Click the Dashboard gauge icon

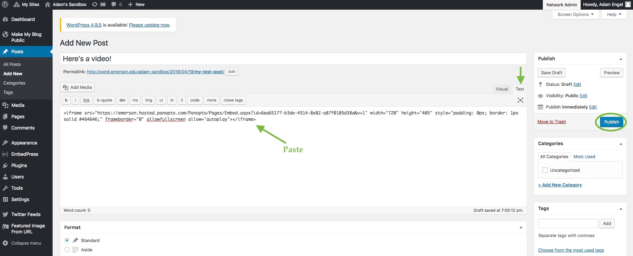(x=5, y=19)
